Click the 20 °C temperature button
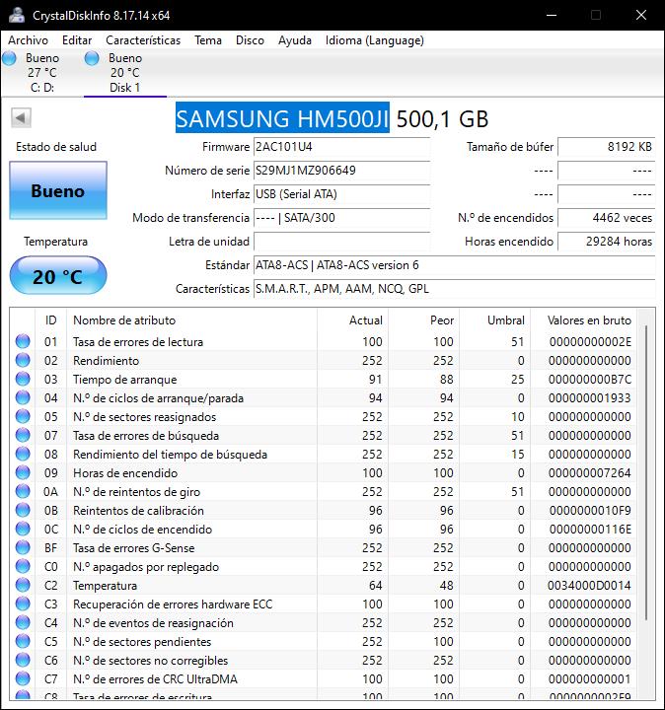Screen dimensions: 665x710 [x=58, y=275]
